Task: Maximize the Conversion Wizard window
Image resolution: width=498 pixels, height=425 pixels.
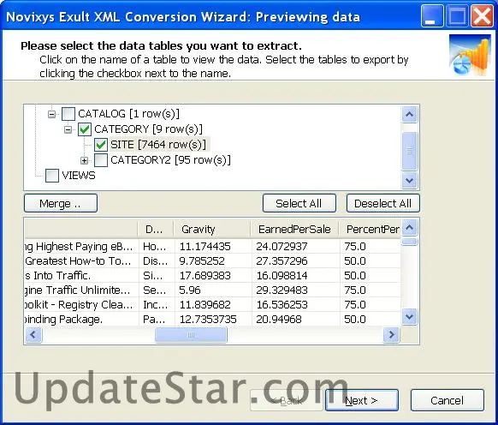Action: pos(457,16)
